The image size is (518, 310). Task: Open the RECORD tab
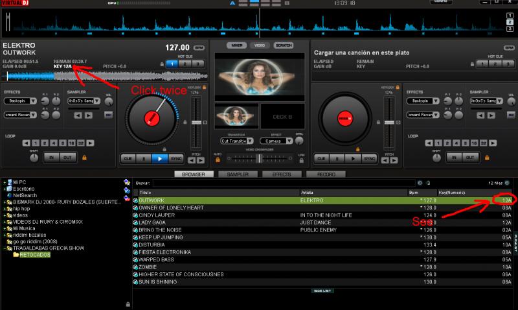point(326,174)
